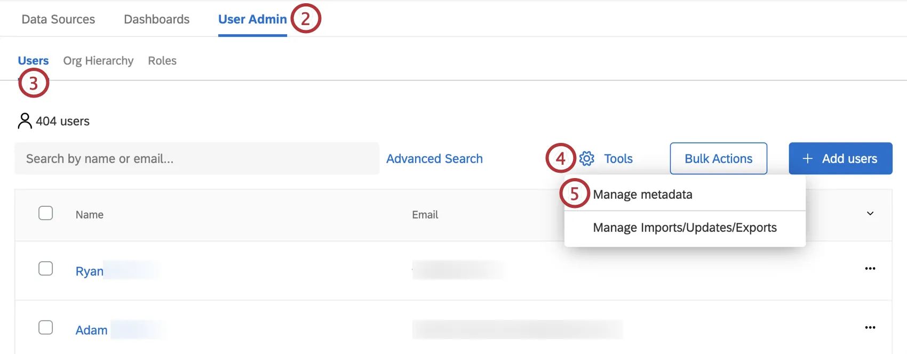Focus the search by name or email field

coord(196,158)
